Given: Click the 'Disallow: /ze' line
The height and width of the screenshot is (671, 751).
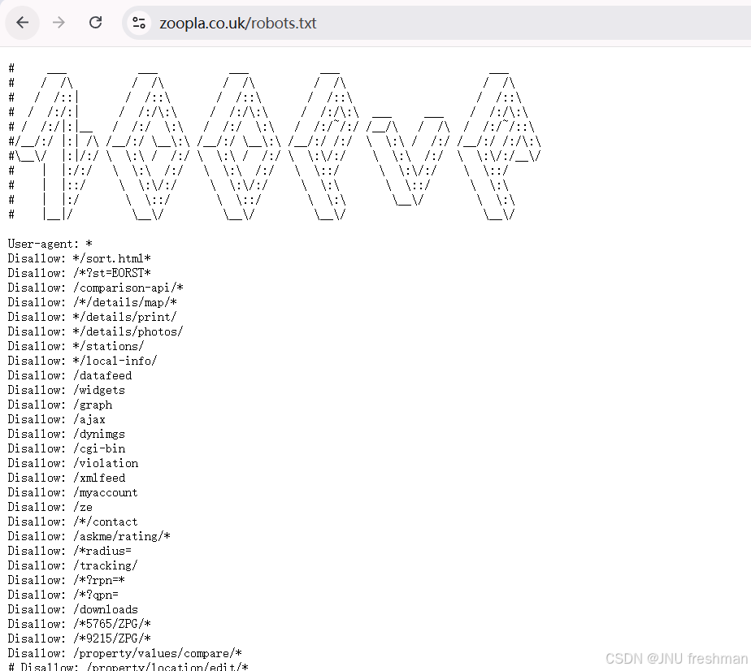Looking at the screenshot, I should click(x=50, y=508).
